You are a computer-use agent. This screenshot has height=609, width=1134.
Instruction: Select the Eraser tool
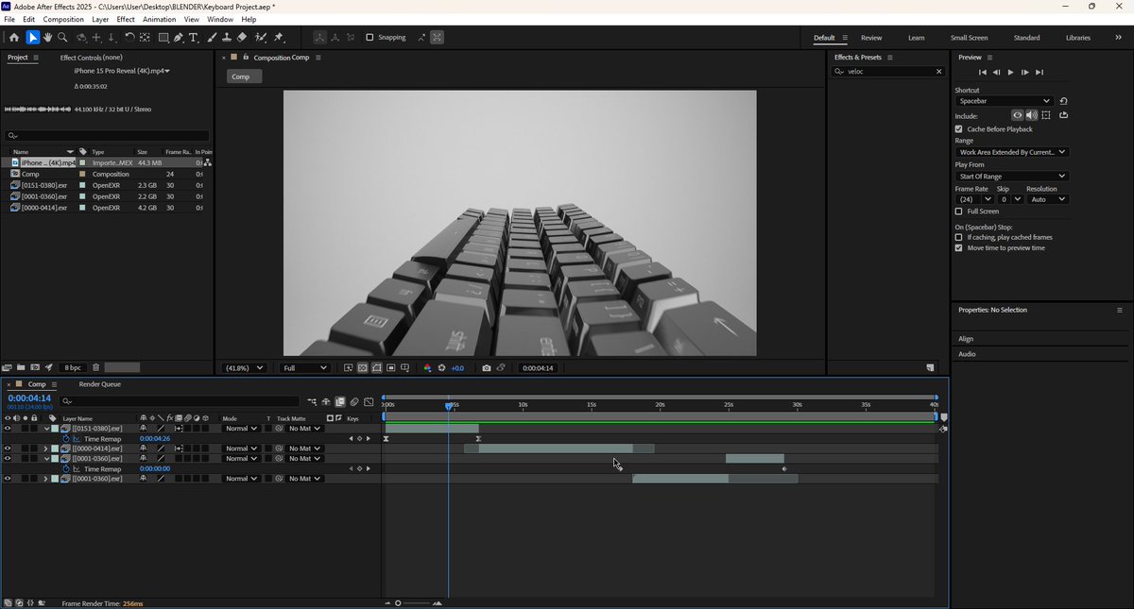coord(242,38)
